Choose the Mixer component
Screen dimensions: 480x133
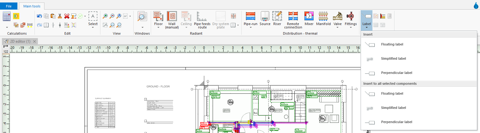point(309,19)
